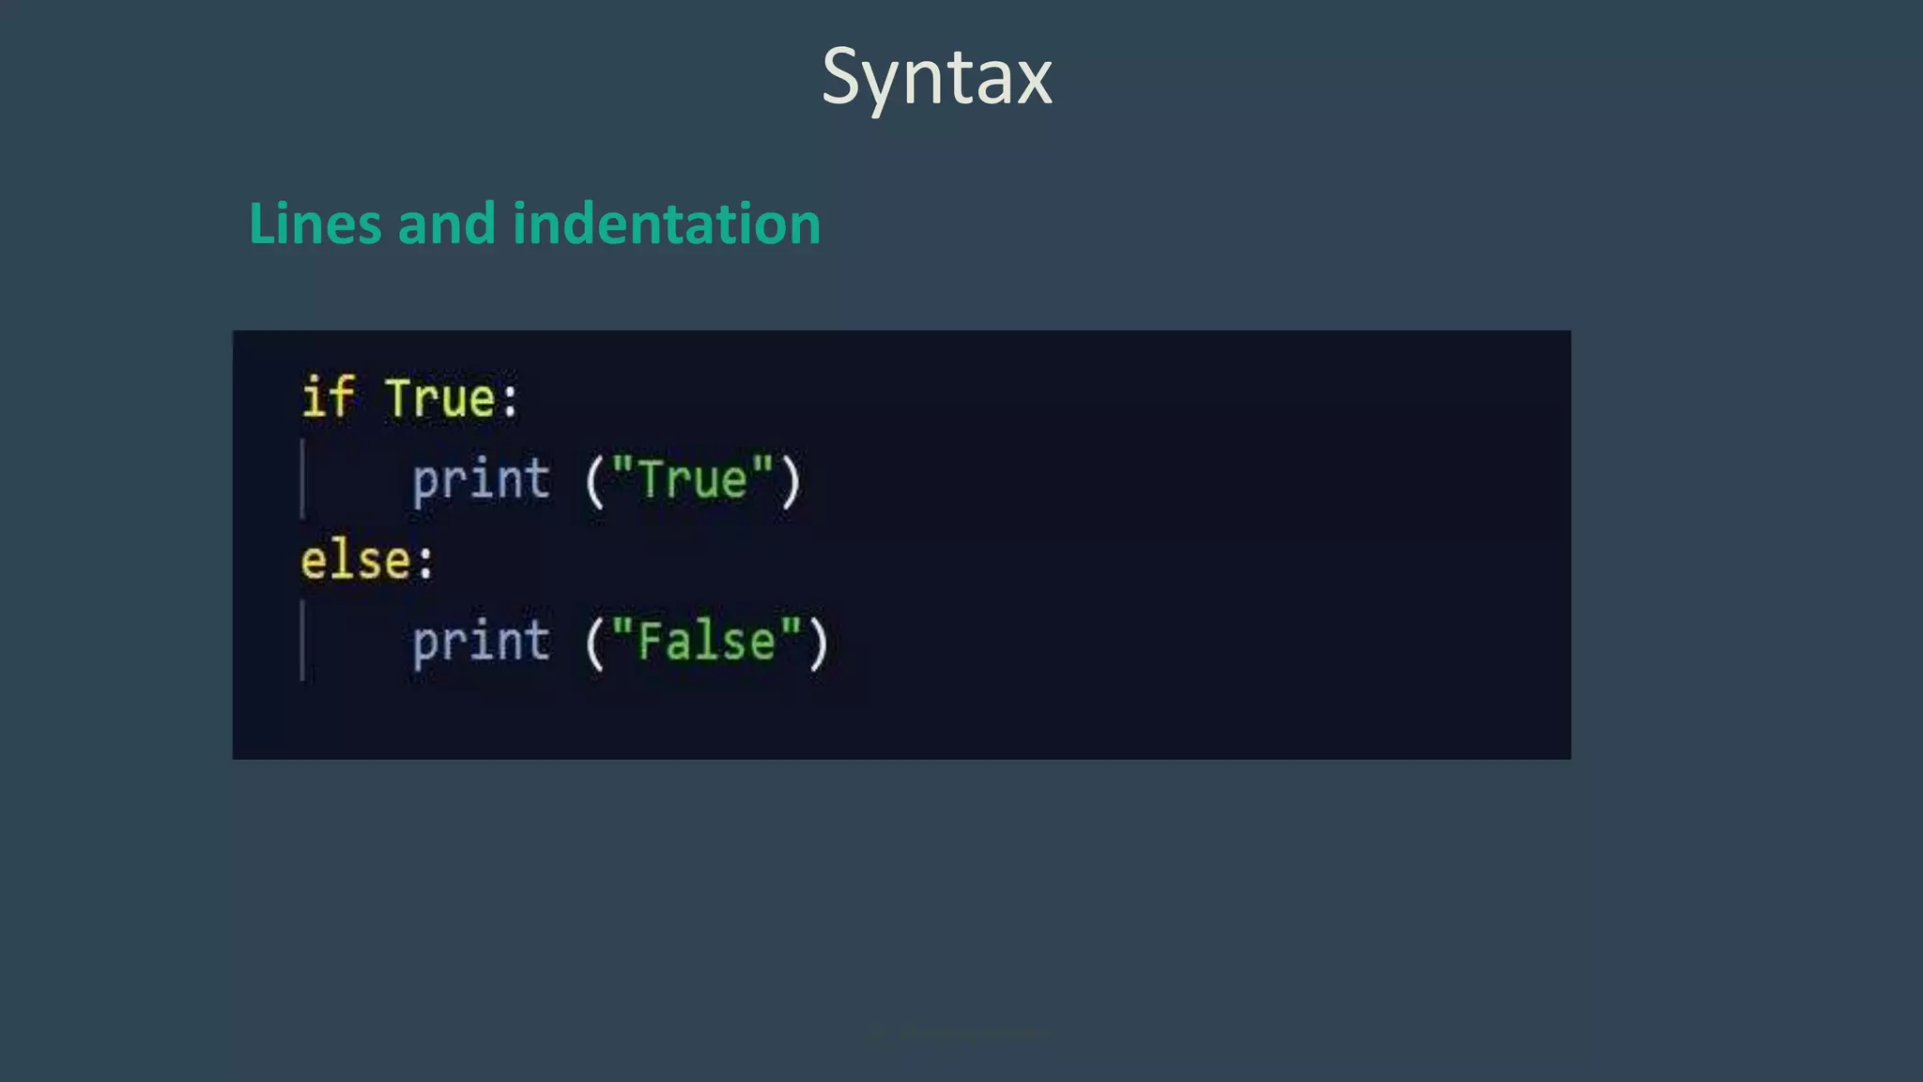Select the "Lines and indentation" heading
Screen dimensions: 1923x1082
534,224
